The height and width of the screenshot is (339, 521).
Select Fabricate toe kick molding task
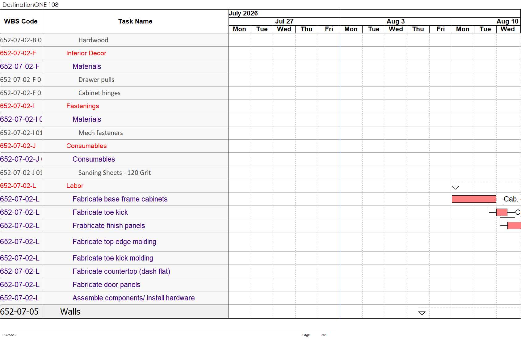pos(113,258)
